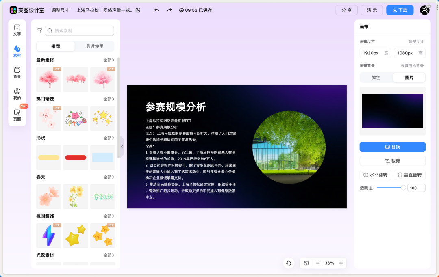Click the customer support headset icon
Image resolution: width=439 pixels, height=277 pixels.
pyautogui.click(x=289, y=263)
